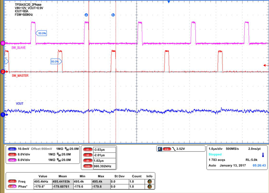Image resolution: width=269 pixels, height=193 pixels.
Task: Open the Info icon on the Freq row
Action: (150, 181)
